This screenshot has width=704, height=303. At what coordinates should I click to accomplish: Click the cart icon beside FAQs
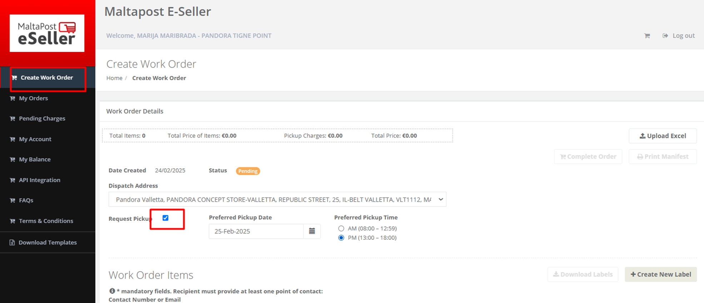coord(13,200)
